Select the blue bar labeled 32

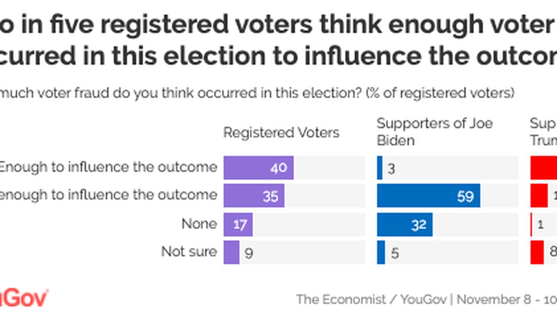(405, 224)
